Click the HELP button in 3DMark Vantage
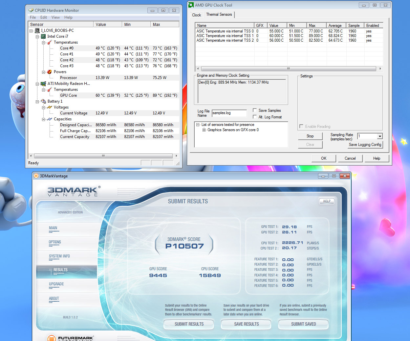The width and height of the screenshot is (410, 341). pos(327,201)
